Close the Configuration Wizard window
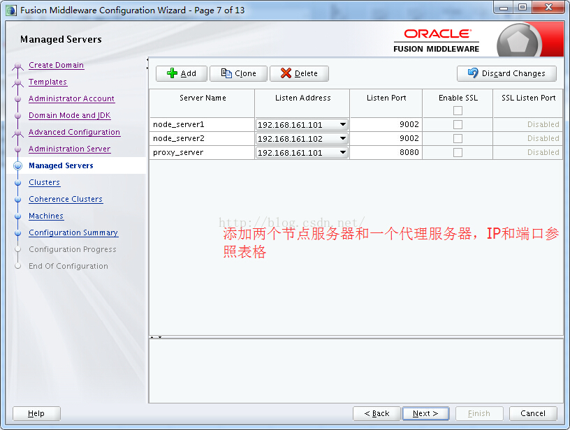The height and width of the screenshot is (430, 570). click(548, 7)
